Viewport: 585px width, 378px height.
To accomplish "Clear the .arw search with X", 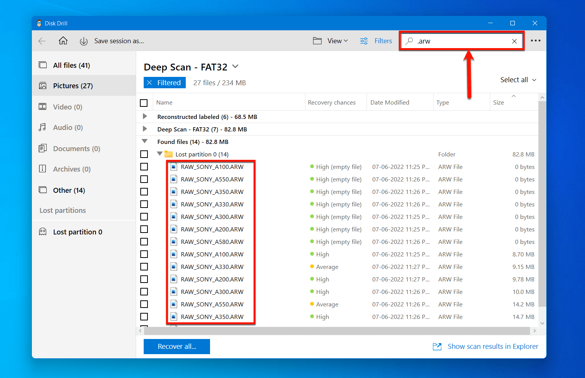I will click(514, 41).
